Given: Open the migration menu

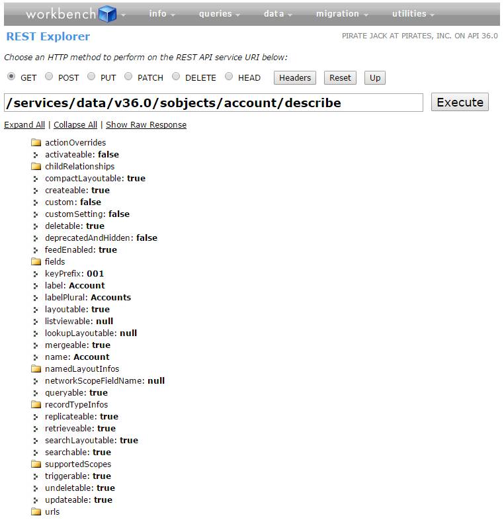Looking at the screenshot, I should coord(342,14).
